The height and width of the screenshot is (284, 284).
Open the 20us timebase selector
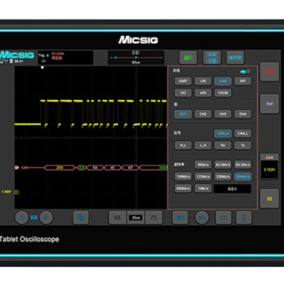(136, 217)
